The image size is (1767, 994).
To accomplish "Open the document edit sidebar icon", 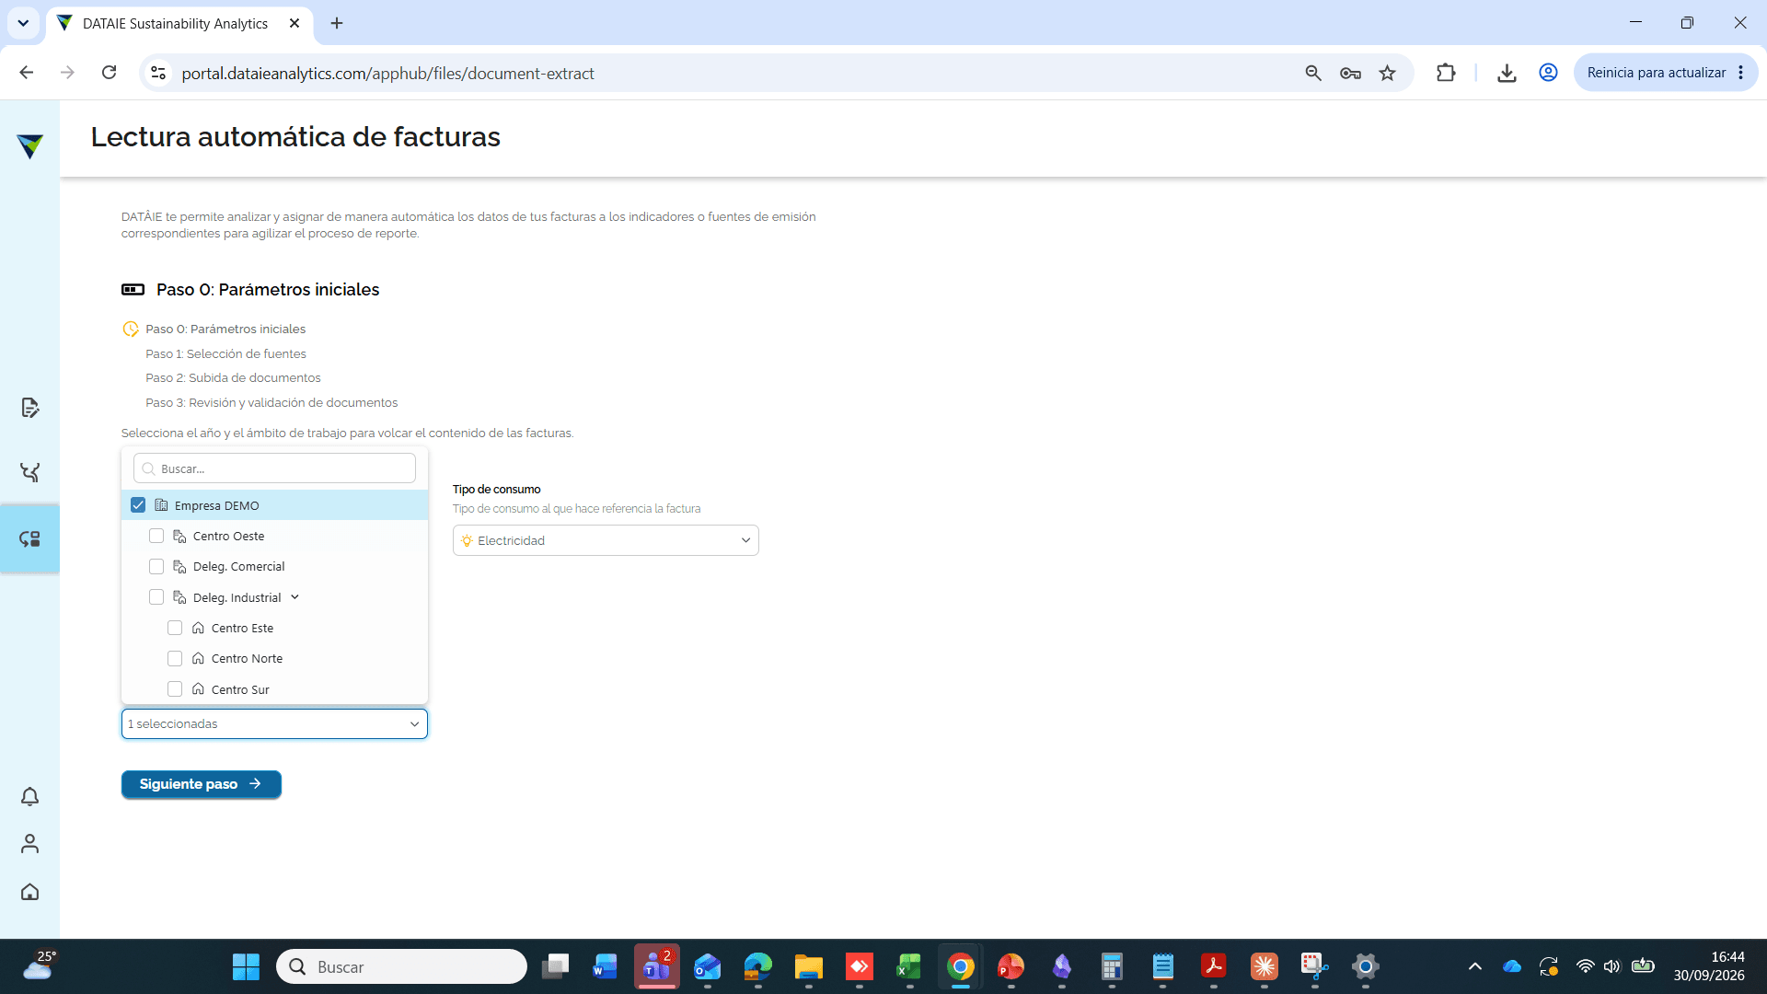I will coord(29,408).
